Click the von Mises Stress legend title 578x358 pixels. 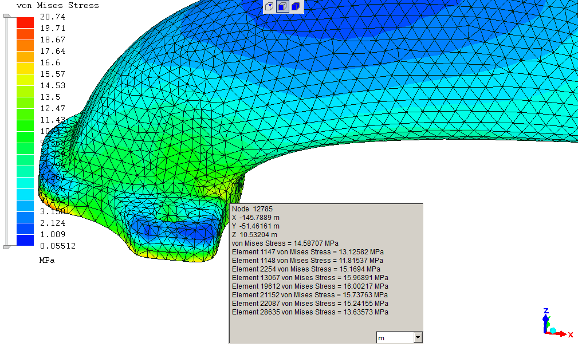[x=57, y=5]
